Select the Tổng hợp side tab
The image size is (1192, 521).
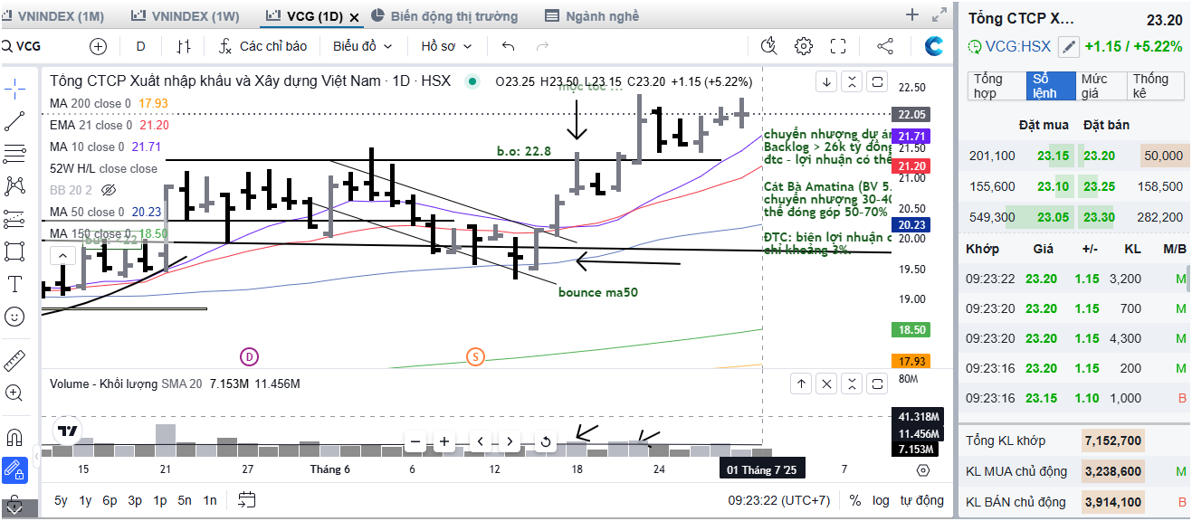(996, 86)
